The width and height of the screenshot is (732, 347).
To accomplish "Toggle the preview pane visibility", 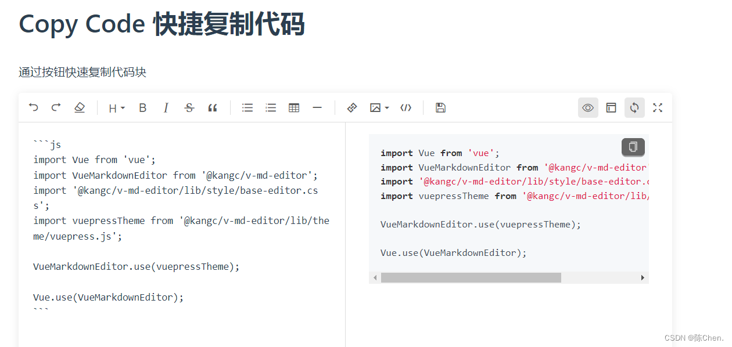I will (588, 107).
